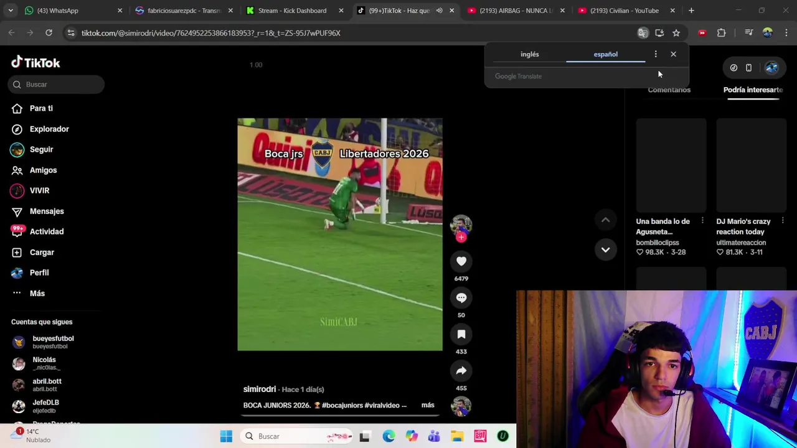Screen dimensions: 797x448
Task: Open the Una banda lo de Agusneta video
Action: click(671, 165)
